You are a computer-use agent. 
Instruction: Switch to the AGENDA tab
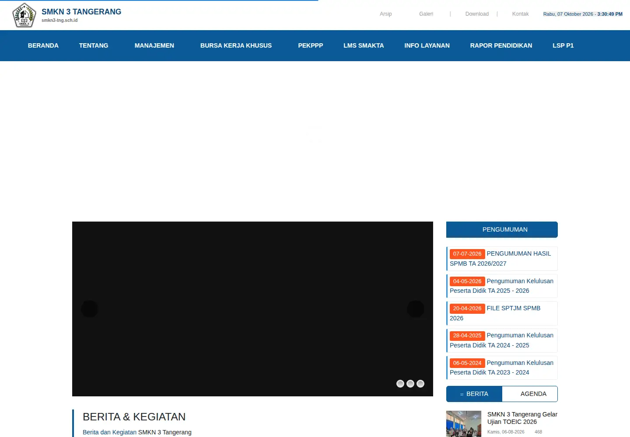point(530,394)
